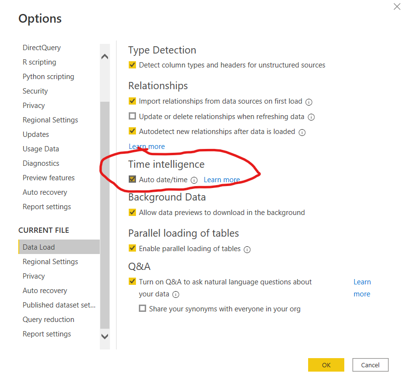Open Published dataset settings
406x388 pixels.
click(x=59, y=305)
